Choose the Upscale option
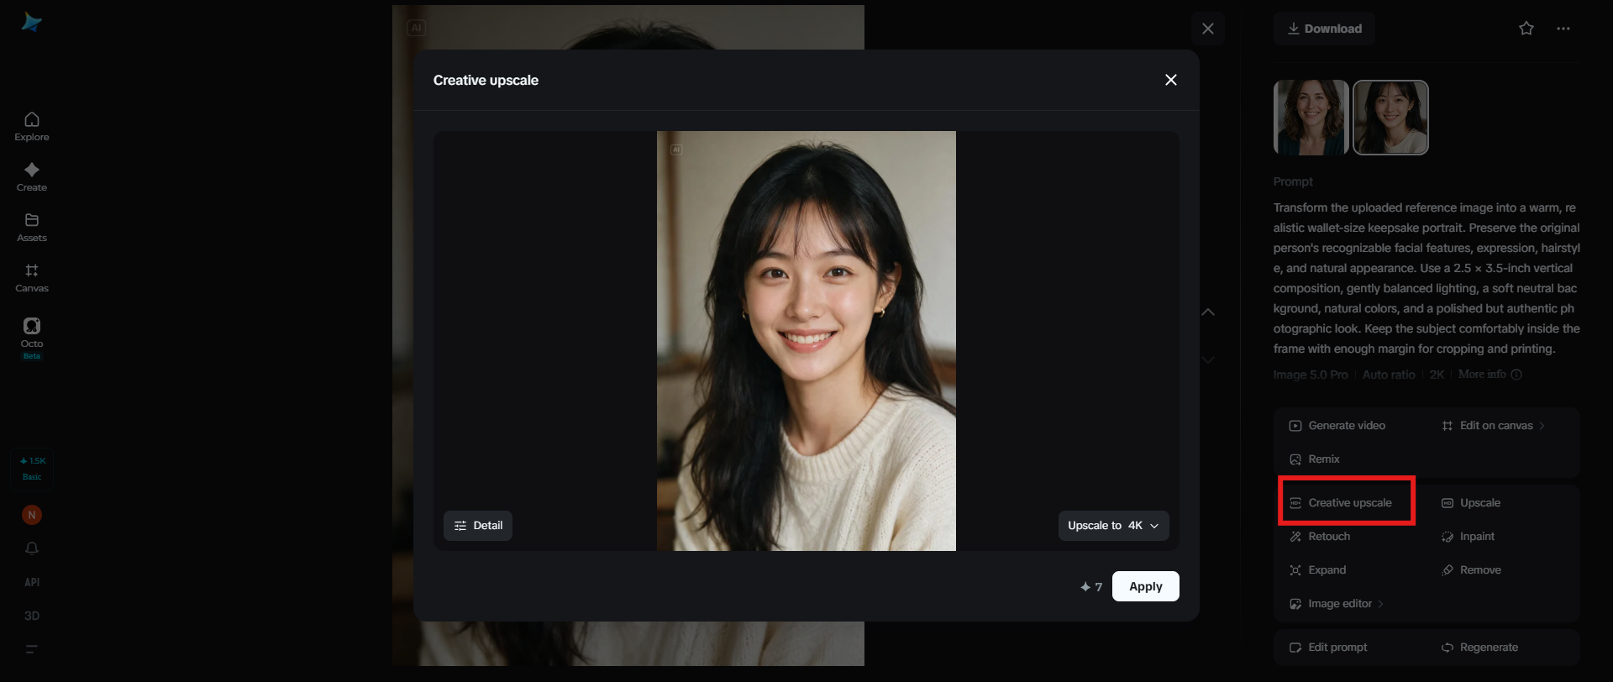Image resolution: width=1613 pixels, height=682 pixels. [1471, 503]
